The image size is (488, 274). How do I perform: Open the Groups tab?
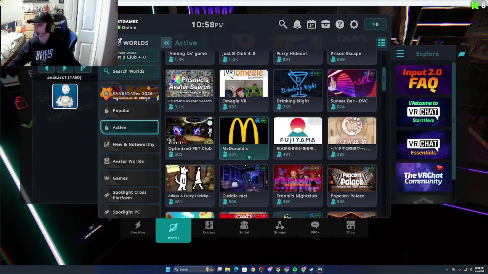point(279,228)
